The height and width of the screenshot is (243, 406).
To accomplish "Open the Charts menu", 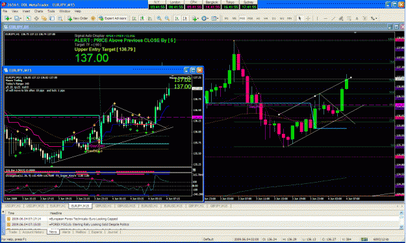I will click(38, 12).
